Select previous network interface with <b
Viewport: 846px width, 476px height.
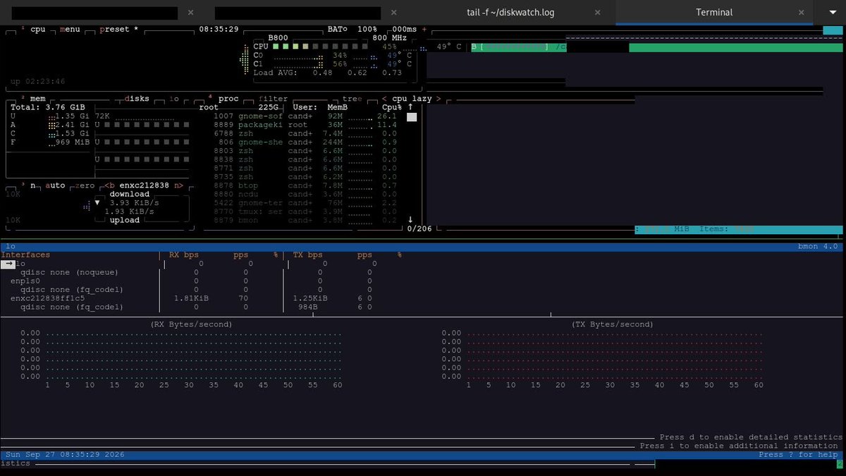tap(110, 185)
